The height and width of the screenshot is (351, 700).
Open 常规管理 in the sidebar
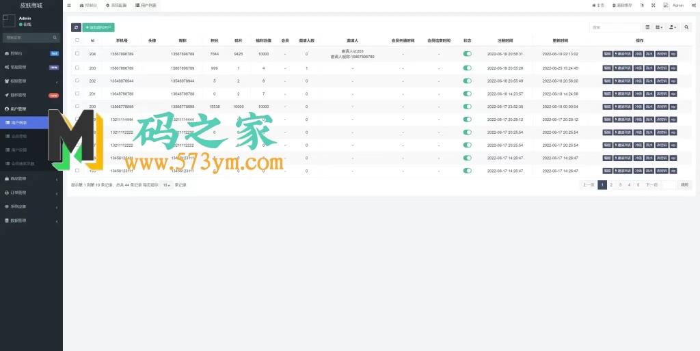31,68
